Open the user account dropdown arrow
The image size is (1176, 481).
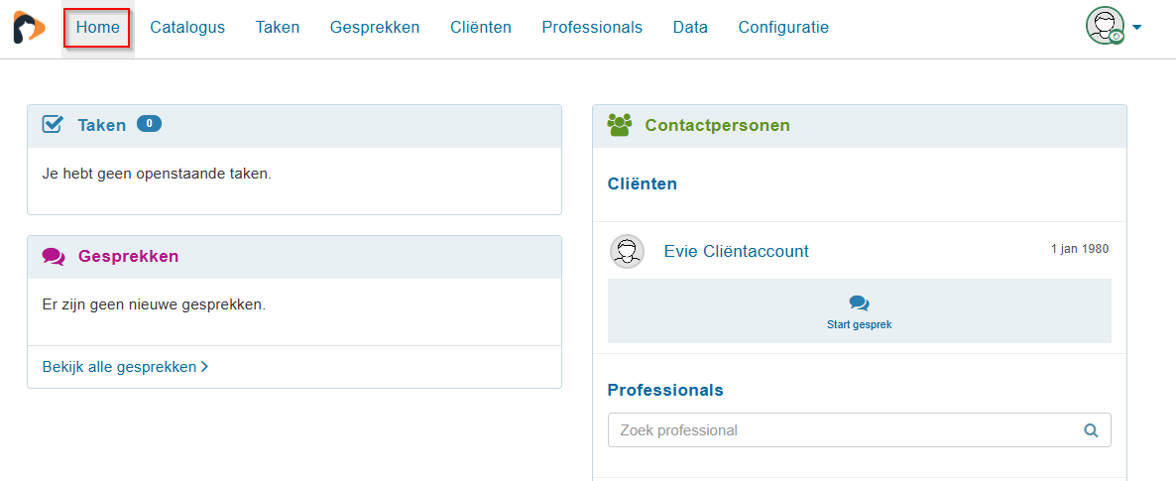click(x=1136, y=28)
